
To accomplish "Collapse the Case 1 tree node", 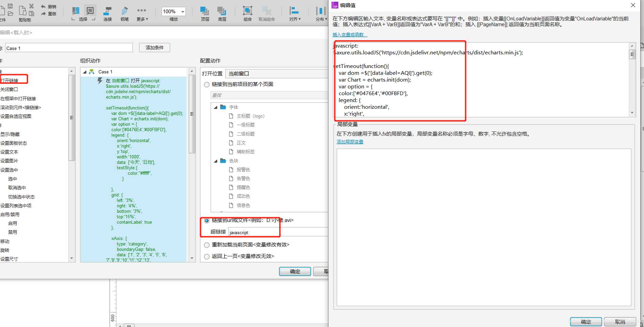I will pos(85,72).
